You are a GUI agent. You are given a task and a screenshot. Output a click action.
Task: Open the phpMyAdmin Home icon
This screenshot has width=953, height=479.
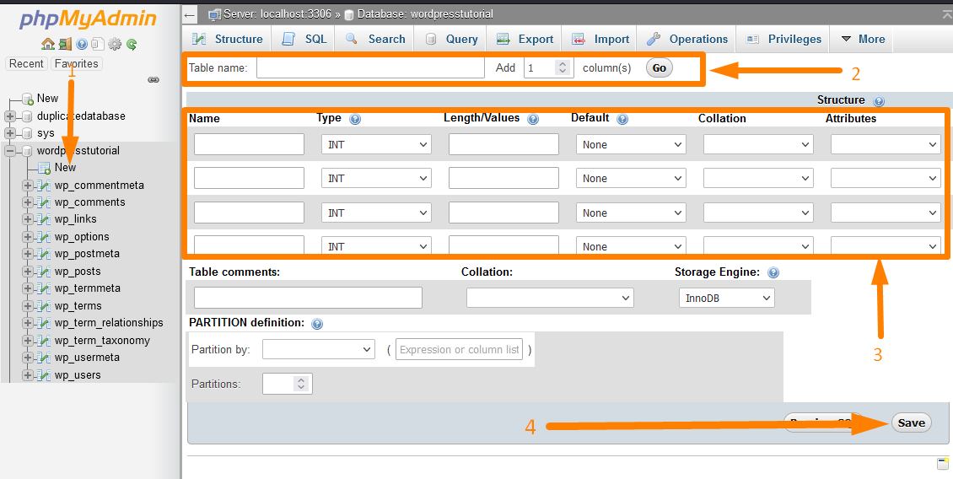tap(48, 44)
